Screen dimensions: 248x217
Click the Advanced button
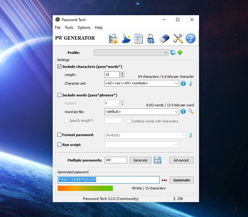click(x=181, y=160)
